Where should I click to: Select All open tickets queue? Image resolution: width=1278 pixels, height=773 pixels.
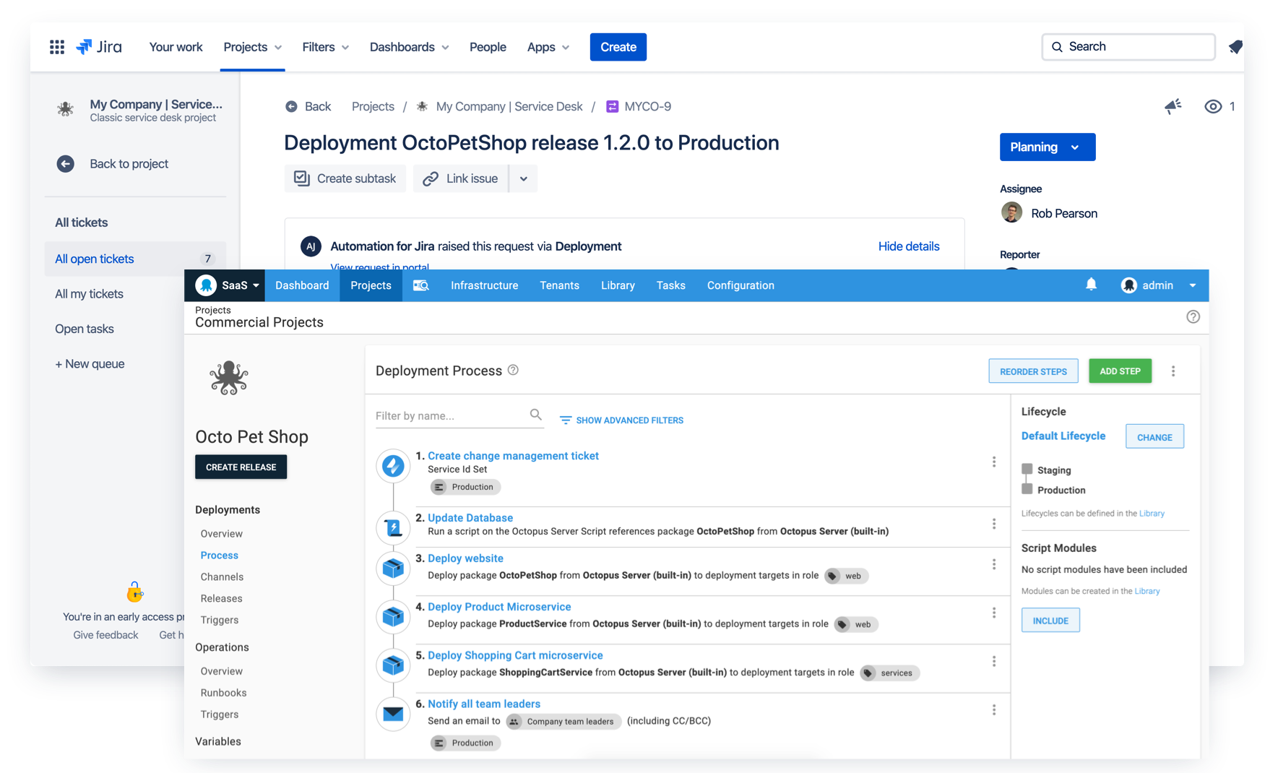135,259
